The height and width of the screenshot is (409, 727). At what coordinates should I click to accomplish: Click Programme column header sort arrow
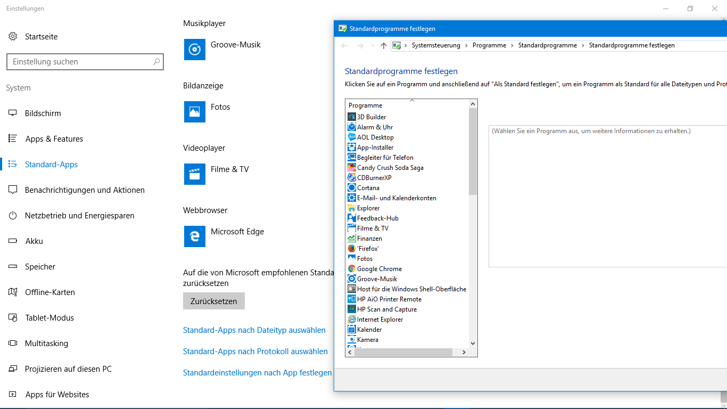pyautogui.click(x=412, y=100)
